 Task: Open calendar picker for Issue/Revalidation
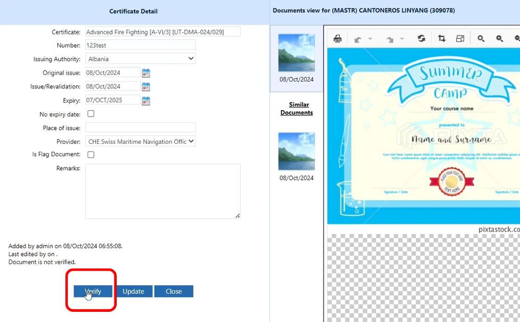[146, 87]
